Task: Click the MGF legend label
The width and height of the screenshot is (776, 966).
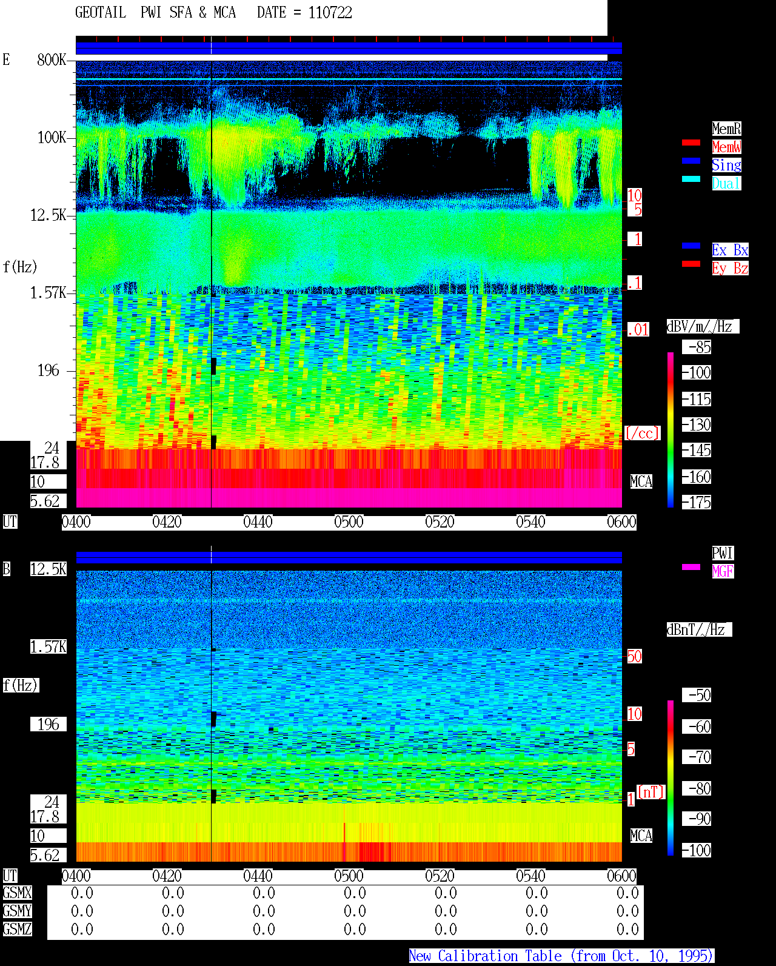Action: click(x=723, y=571)
